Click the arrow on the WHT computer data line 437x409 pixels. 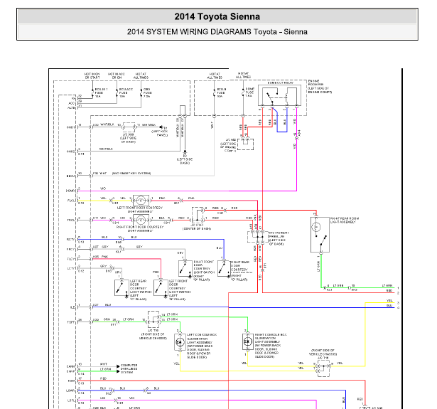pyautogui.click(x=119, y=366)
